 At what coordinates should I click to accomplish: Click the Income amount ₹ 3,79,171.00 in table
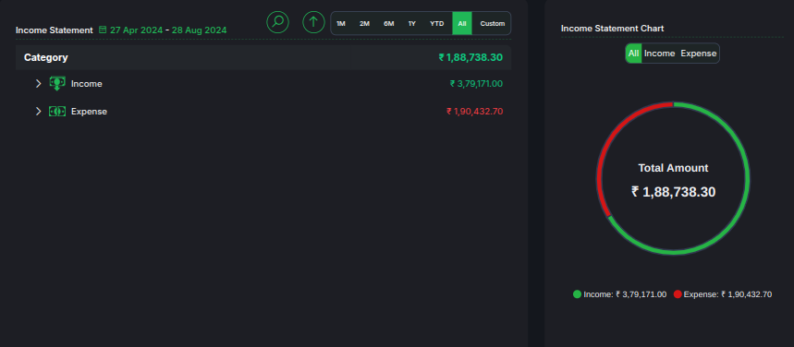coord(476,84)
